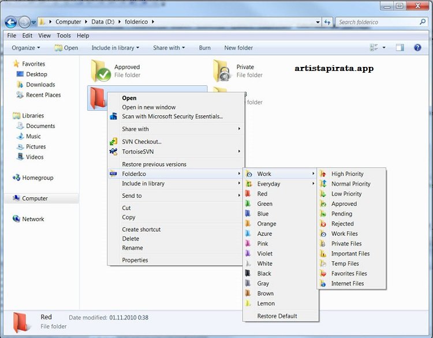Toggle the preview pane icon
Screen dimensions: 433x338
[400, 48]
